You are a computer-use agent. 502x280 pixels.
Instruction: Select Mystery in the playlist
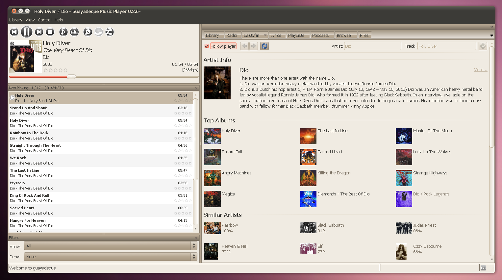click(x=101, y=186)
